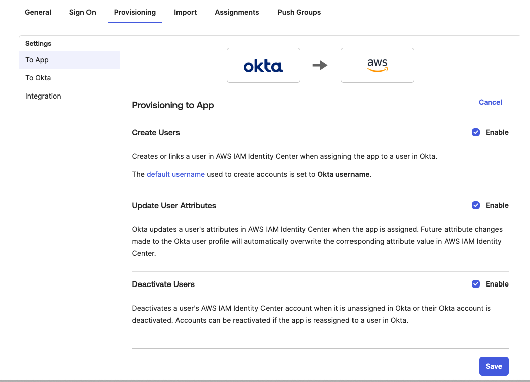
Task: Click the Save button
Action: point(494,366)
